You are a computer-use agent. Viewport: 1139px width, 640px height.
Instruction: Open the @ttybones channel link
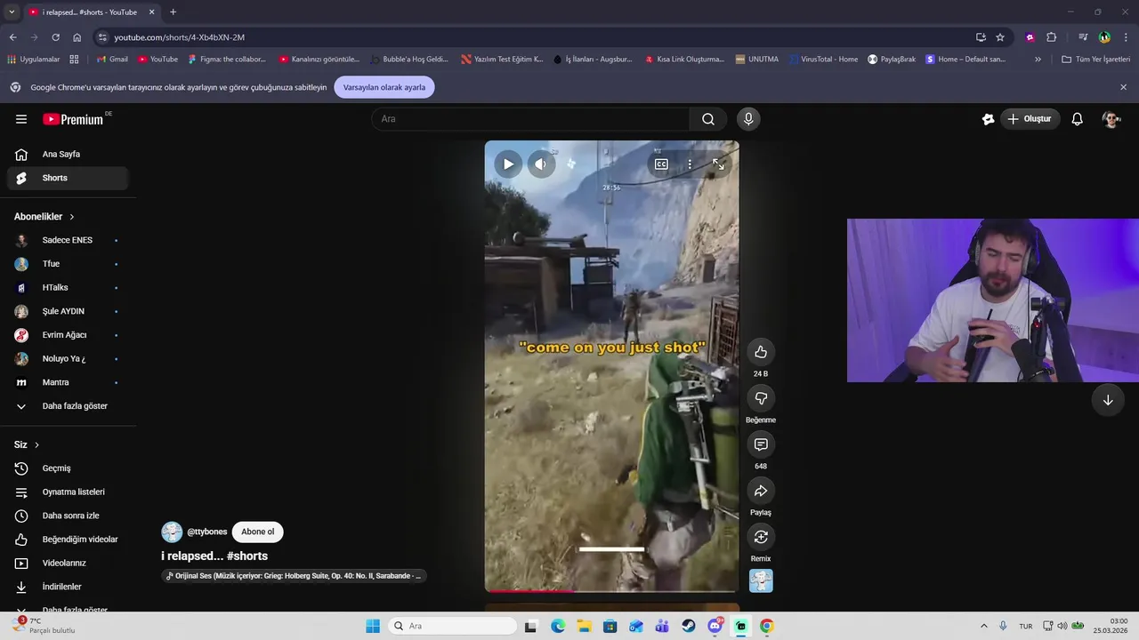pyautogui.click(x=207, y=532)
